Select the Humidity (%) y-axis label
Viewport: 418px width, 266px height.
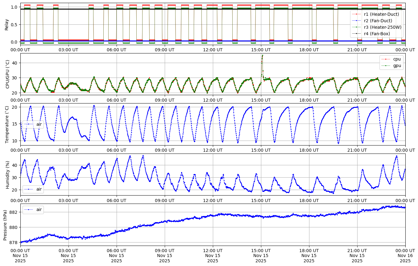click(x=7, y=175)
